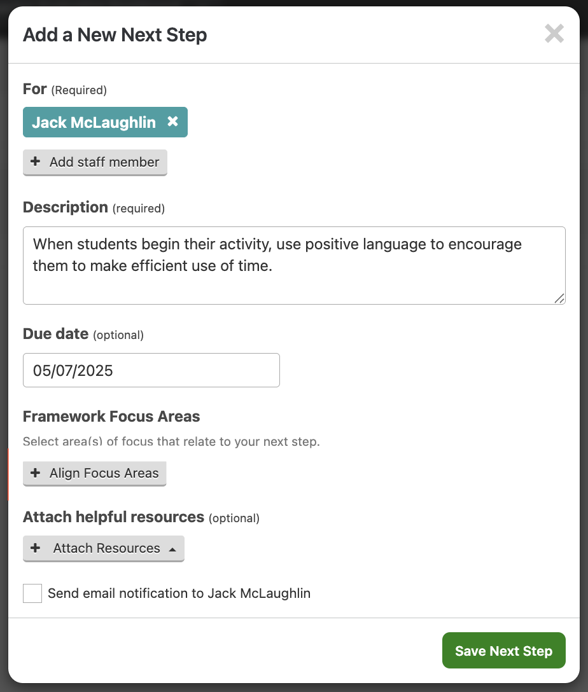The image size is (588, 692).
Task: Select the Jack McLaughlin staff tag
Action: [x=105, y=122]
